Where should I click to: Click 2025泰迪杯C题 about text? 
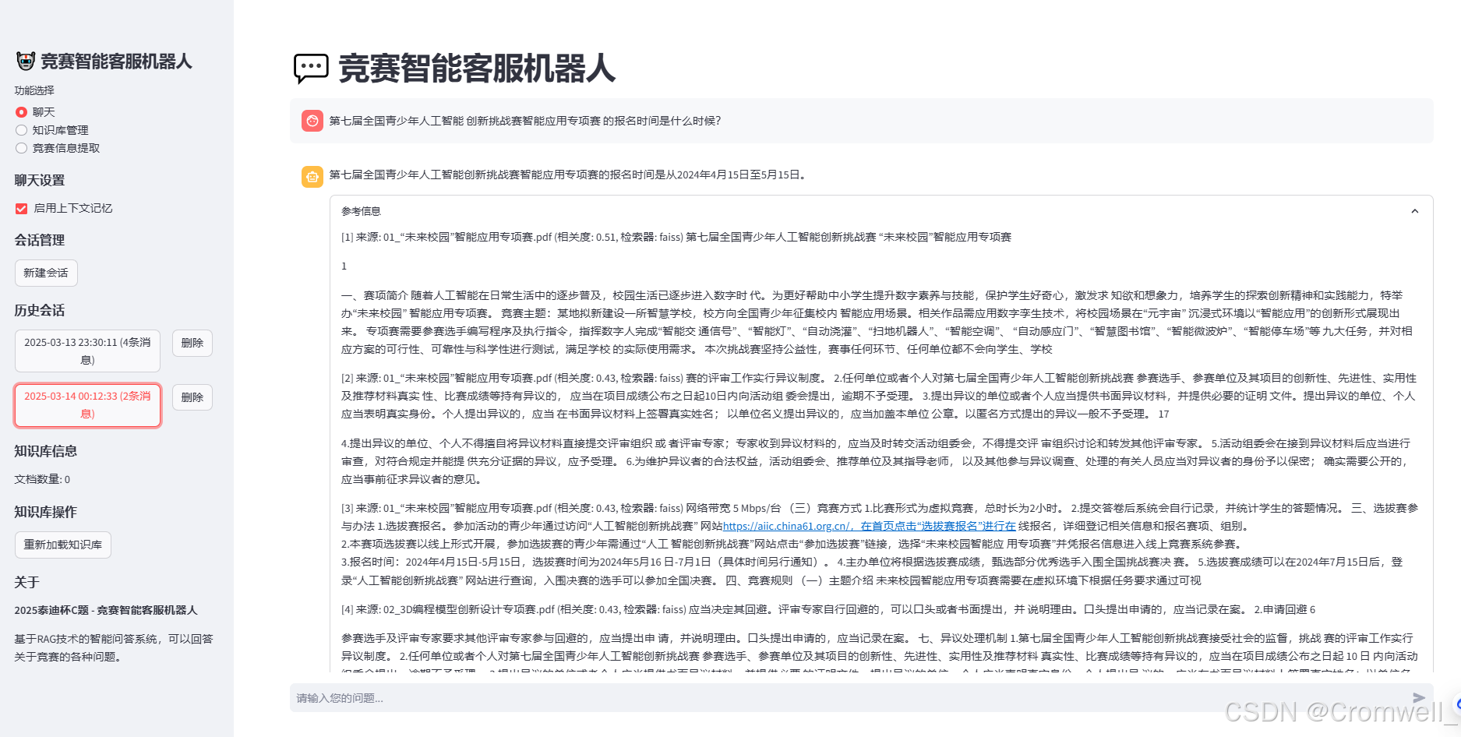pyautogui.click(x=106, y=610)
